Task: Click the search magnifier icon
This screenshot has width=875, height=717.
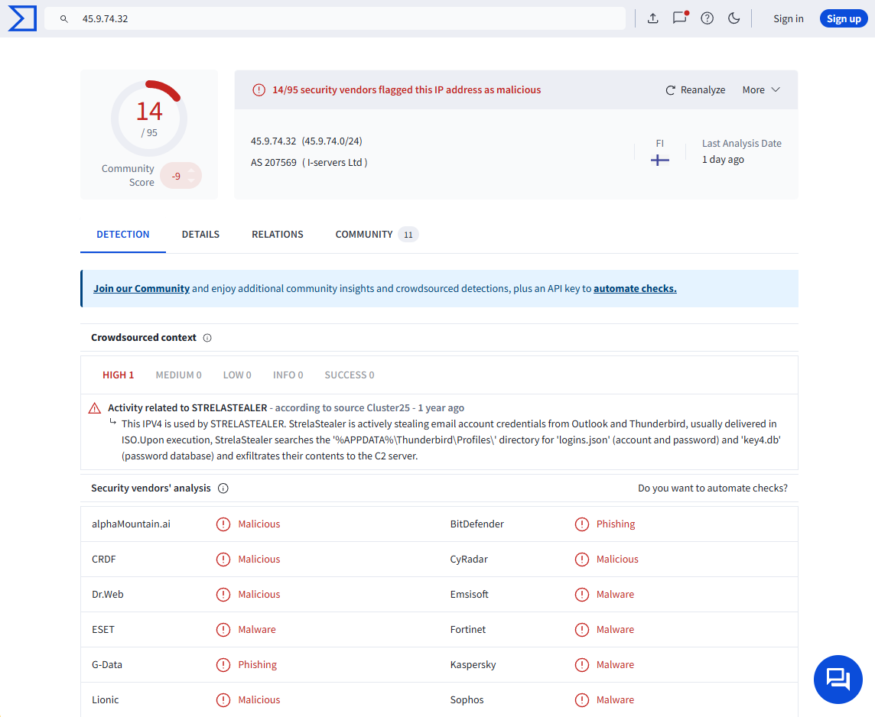Action: pyautogui.click(x=64, y=18)
